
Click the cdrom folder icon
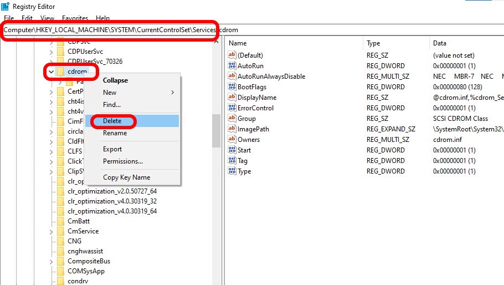click(x=60, y=72)
